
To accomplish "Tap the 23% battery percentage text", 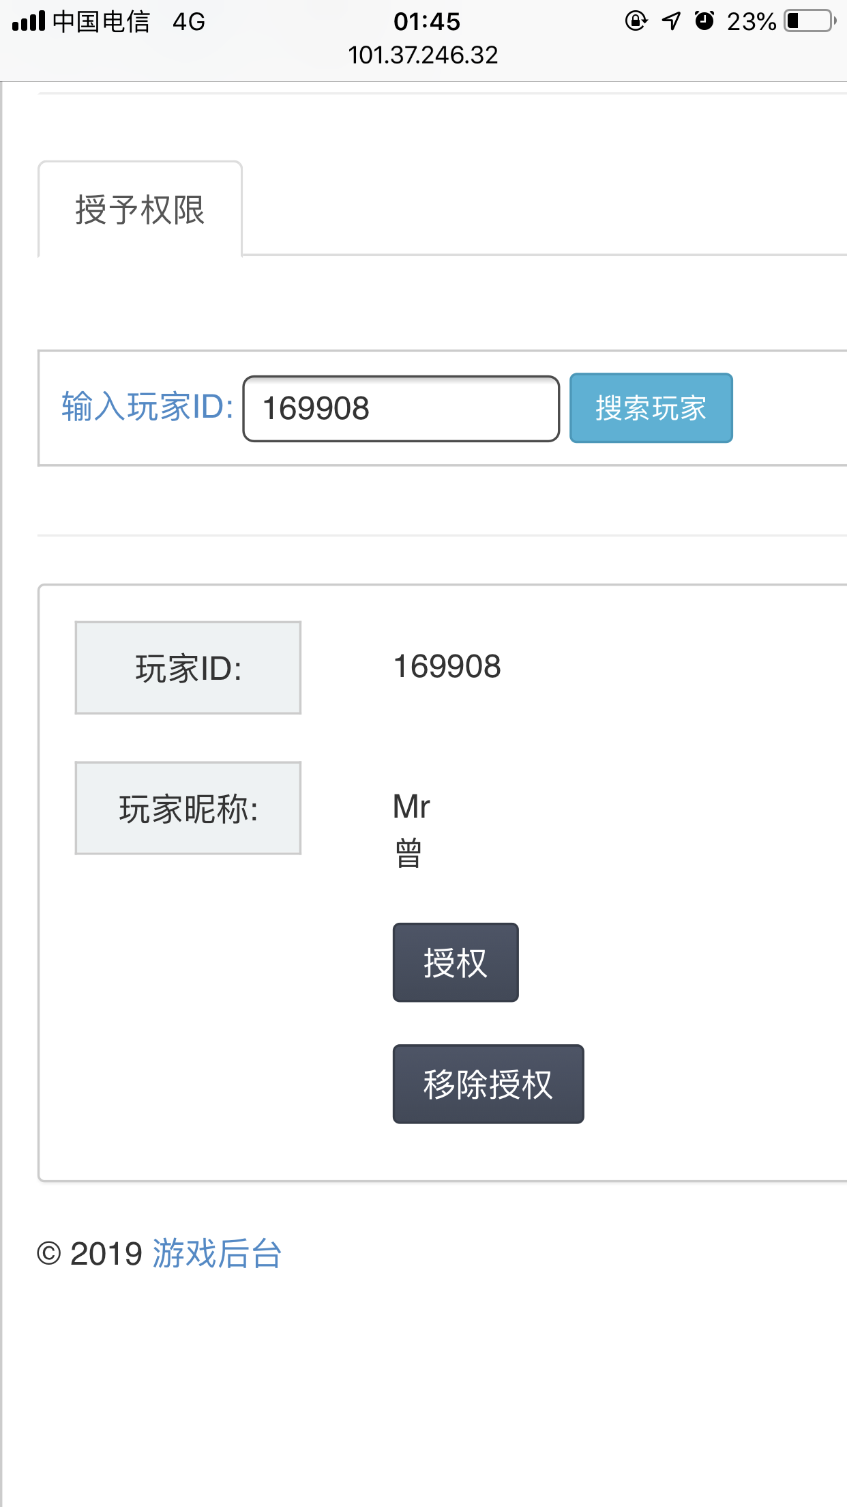I will [x=752, y=22].
